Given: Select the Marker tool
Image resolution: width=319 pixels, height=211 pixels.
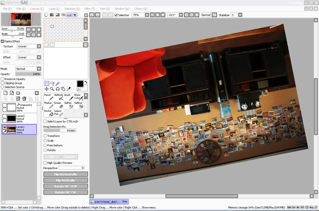Looking at the screenshot, I should point(48,105).
